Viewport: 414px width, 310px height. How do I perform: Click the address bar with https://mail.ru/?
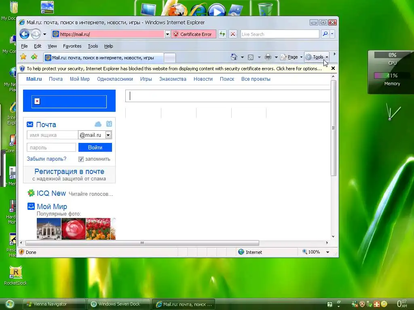point(108,34)
